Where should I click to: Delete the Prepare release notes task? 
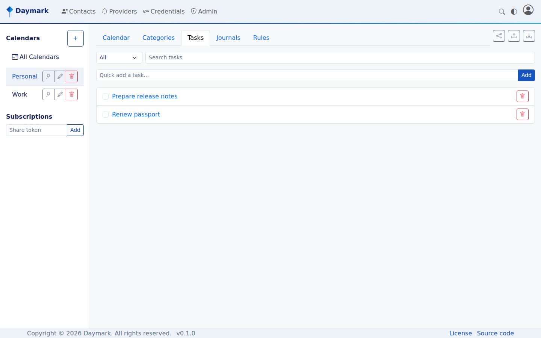click(x=523, y=96)
